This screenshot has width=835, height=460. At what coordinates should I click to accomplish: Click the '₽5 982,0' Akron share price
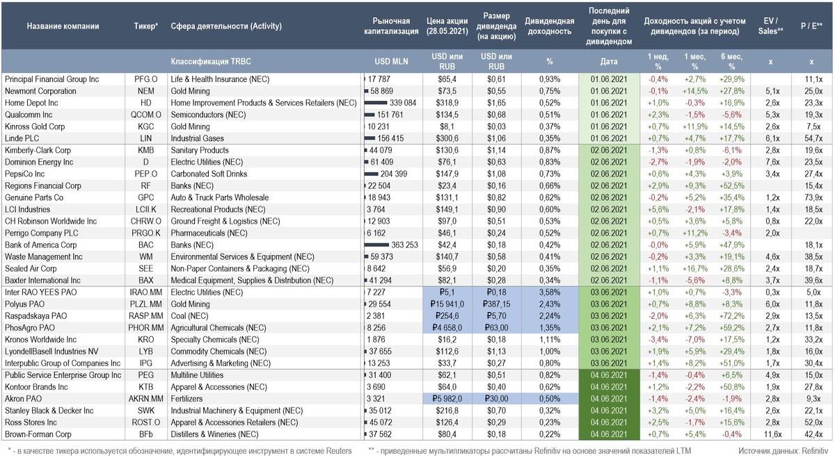(x=447, y=399)
